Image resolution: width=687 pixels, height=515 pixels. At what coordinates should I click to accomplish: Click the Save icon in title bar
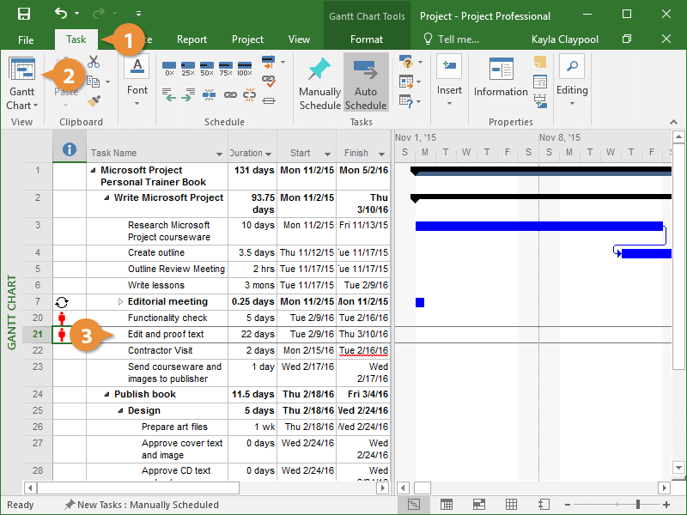click(24, 15)
